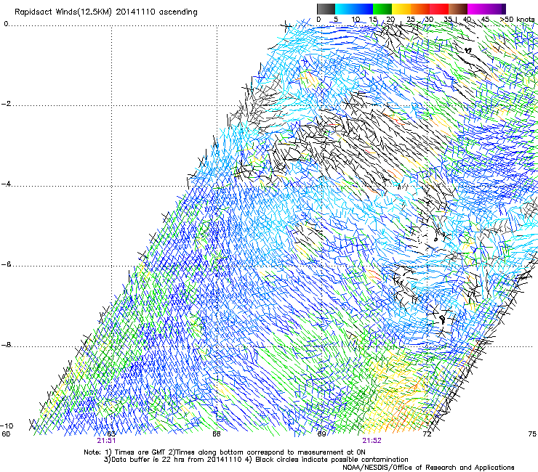Click the brown 35-40 knots color segment
The height and width of the screenshot is (472, 538).
(x=458, y=9)
